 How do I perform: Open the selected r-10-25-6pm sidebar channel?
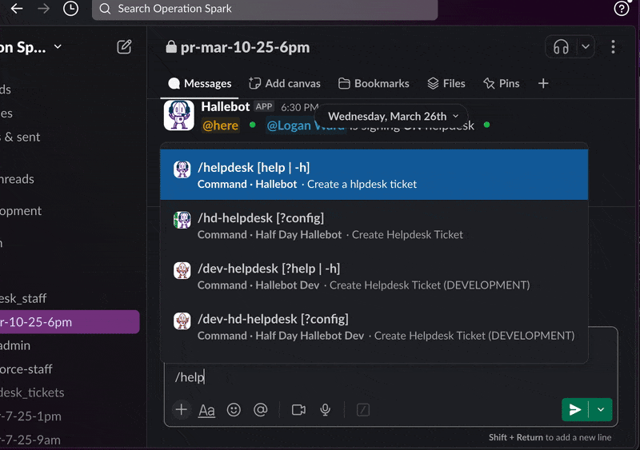pos(70,322)
